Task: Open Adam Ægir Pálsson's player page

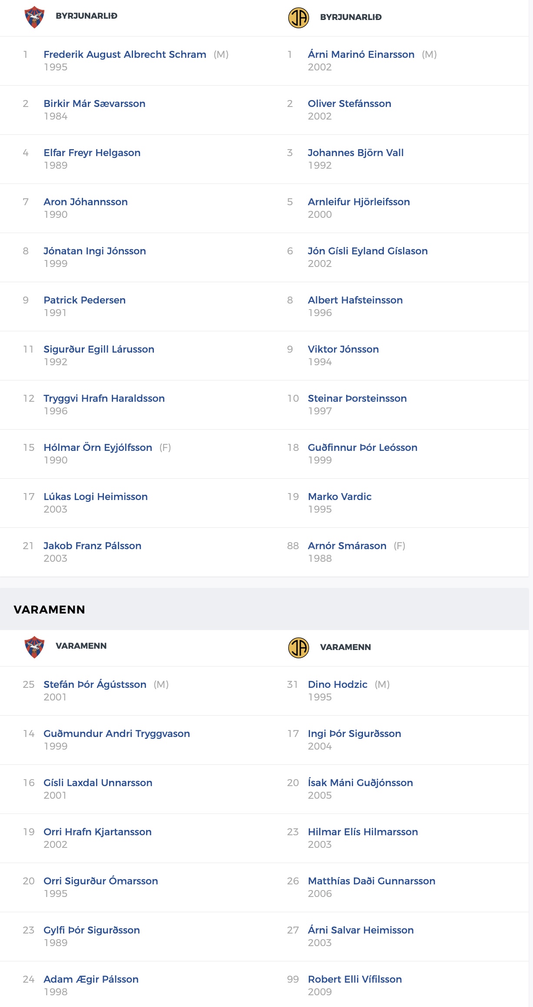Action: (91, 979)
